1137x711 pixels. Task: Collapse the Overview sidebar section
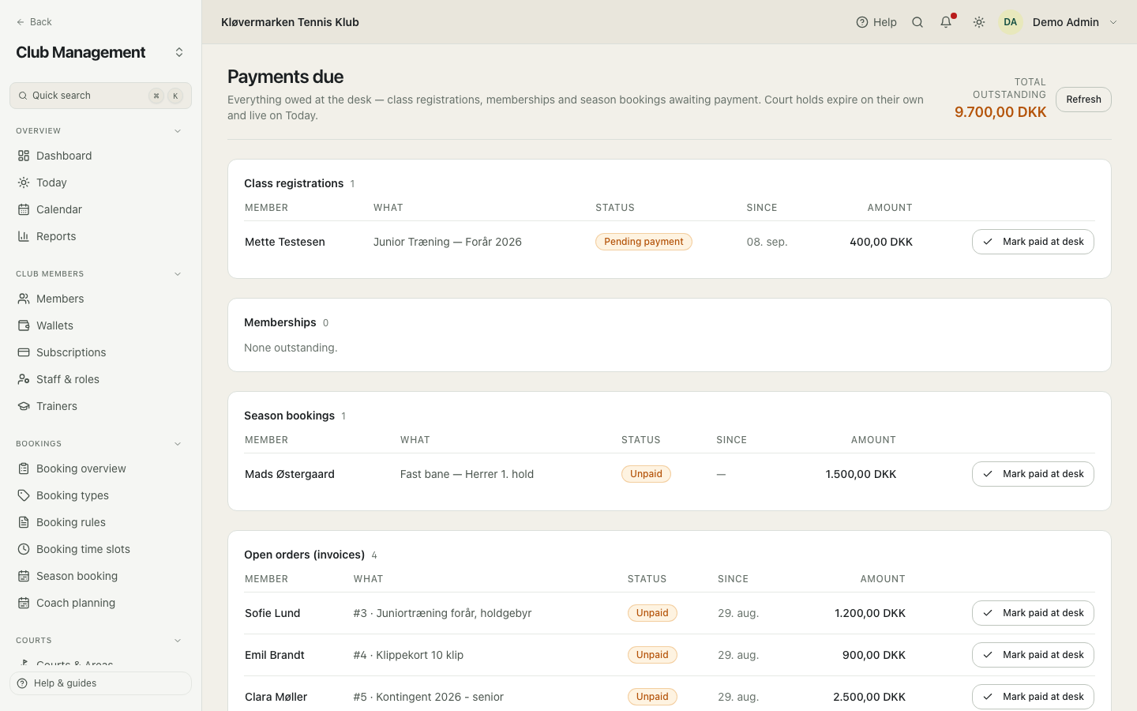coord(178,131)
